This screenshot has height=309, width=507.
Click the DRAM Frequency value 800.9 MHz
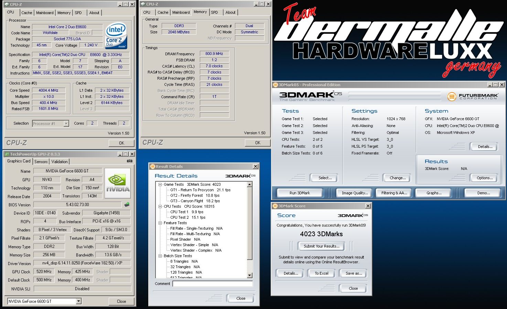214,54
